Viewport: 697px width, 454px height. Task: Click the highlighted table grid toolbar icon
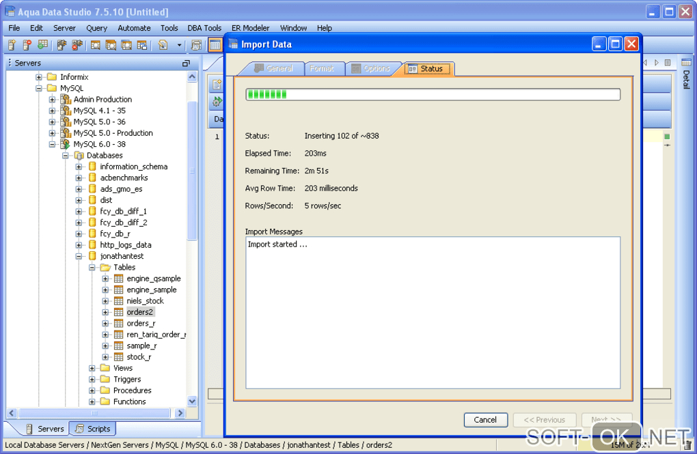click(215, 45)
